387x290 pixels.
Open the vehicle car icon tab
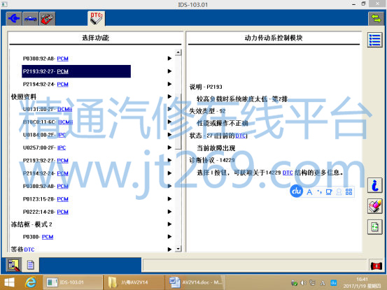(31, 18)
